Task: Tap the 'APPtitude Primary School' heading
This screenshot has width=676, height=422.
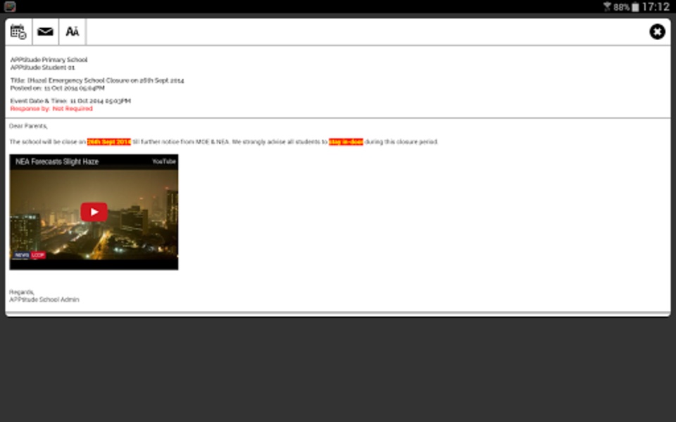Action: 49,60
